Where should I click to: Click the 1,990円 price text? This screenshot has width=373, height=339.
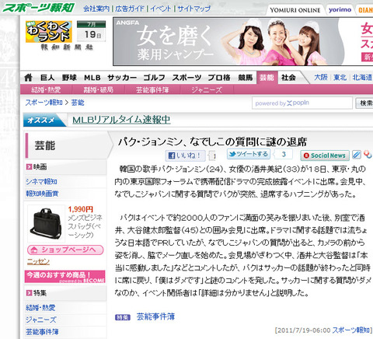(x=81, y=209)
